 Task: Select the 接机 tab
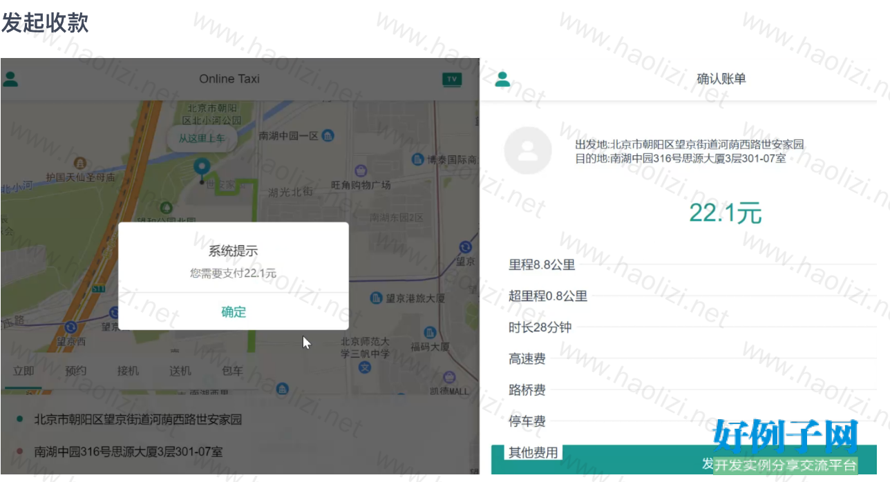[x=128, y=371]
